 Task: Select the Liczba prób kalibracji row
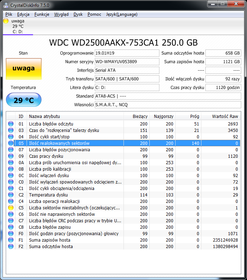tap(124, 169)
